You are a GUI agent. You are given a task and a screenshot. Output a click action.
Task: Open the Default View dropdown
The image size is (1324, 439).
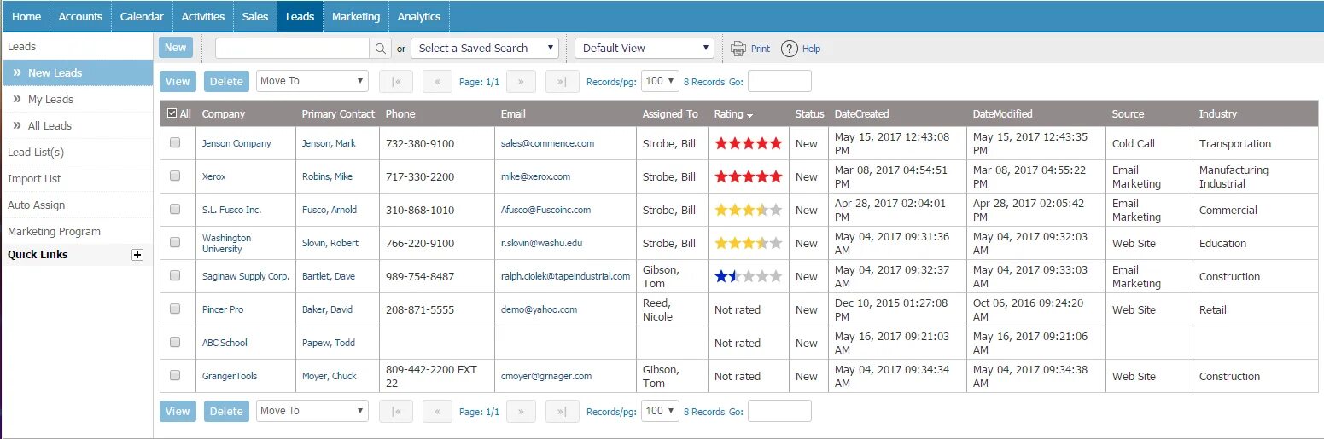coord(645,49)
